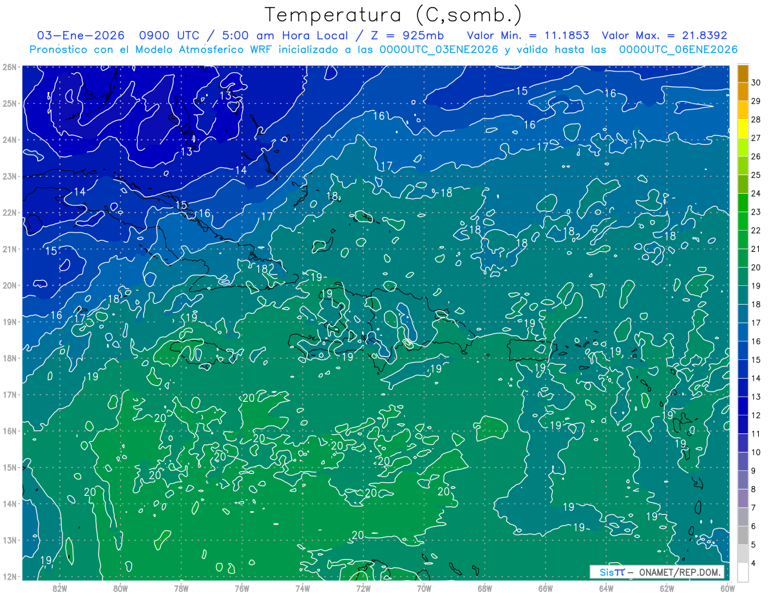Click the "ONAMET/REP.DOM." credit label
The height and width of the screenshot is (597, 773).
[680, 572]
